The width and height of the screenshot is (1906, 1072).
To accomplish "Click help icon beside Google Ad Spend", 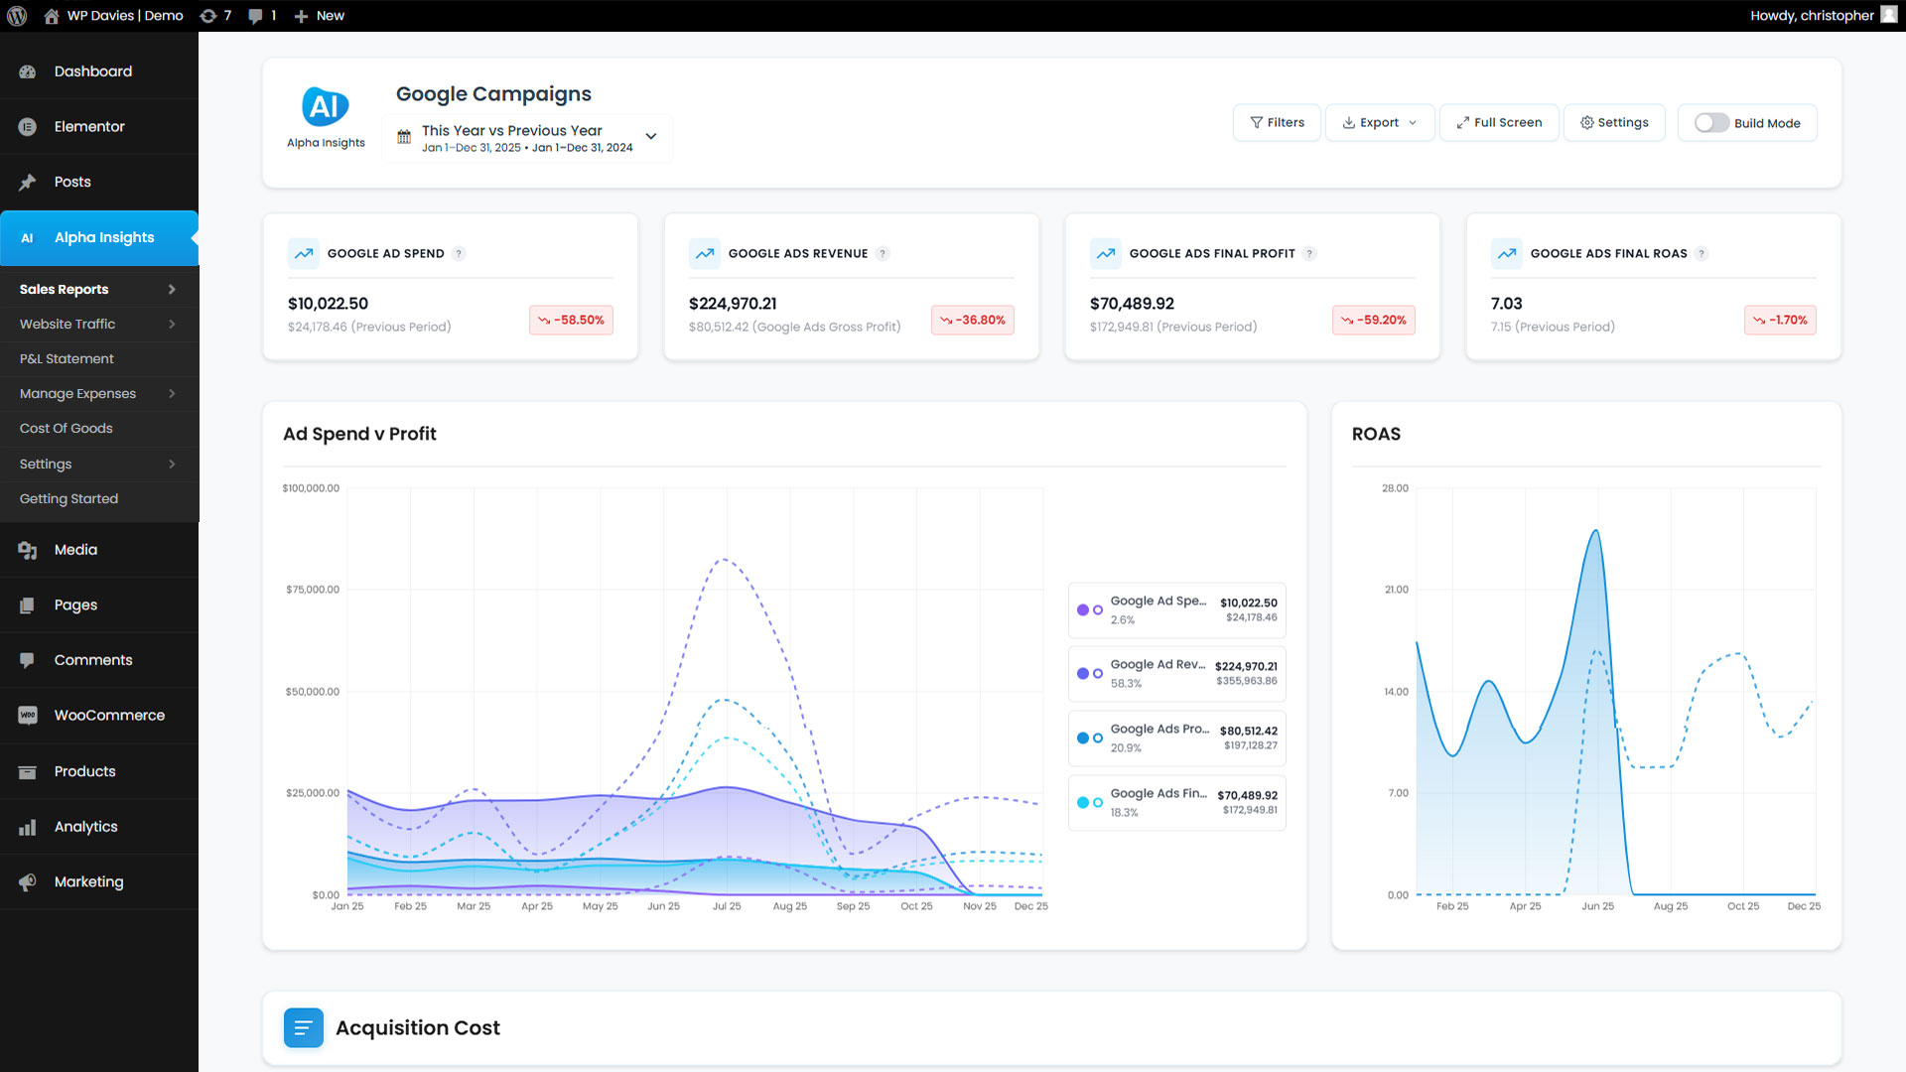I will click(459, 254).
